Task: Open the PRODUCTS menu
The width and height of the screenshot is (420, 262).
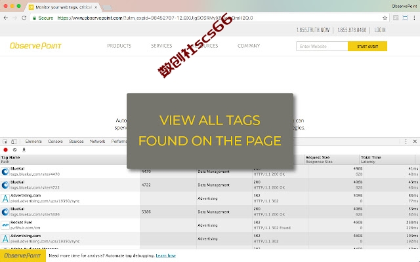Action: tap(119, 46)
